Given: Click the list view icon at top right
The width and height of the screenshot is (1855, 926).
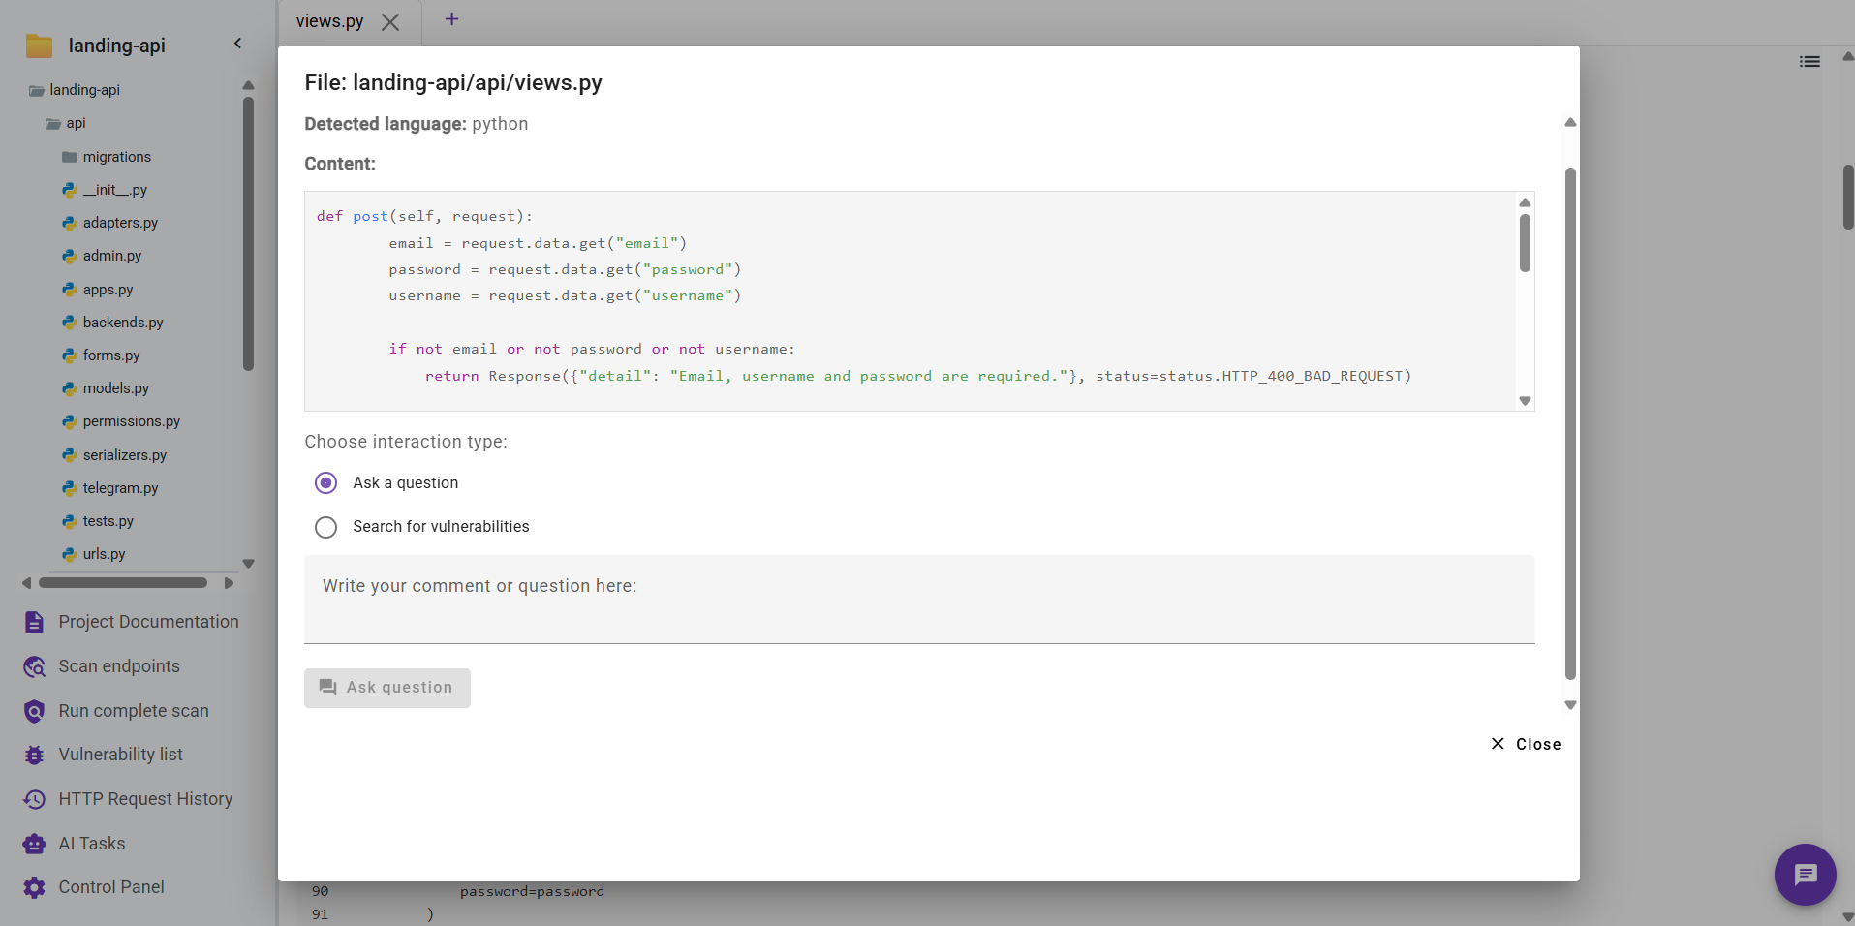Looking at the screenshot, I should [x=1809, y=61].
